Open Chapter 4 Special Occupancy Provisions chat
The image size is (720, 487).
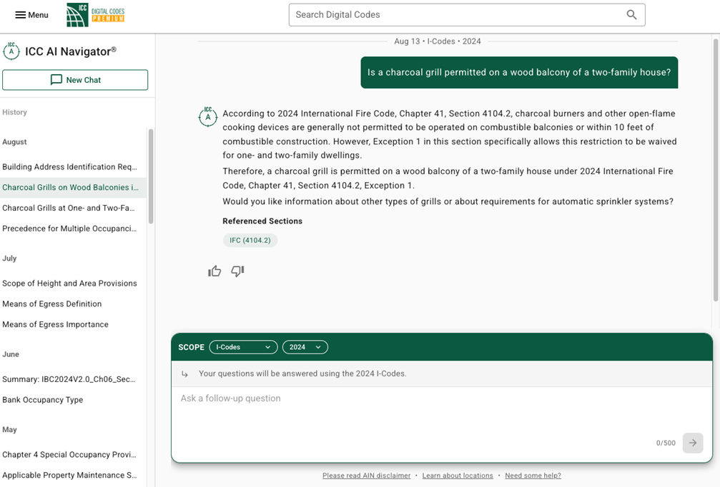point(69,454)
